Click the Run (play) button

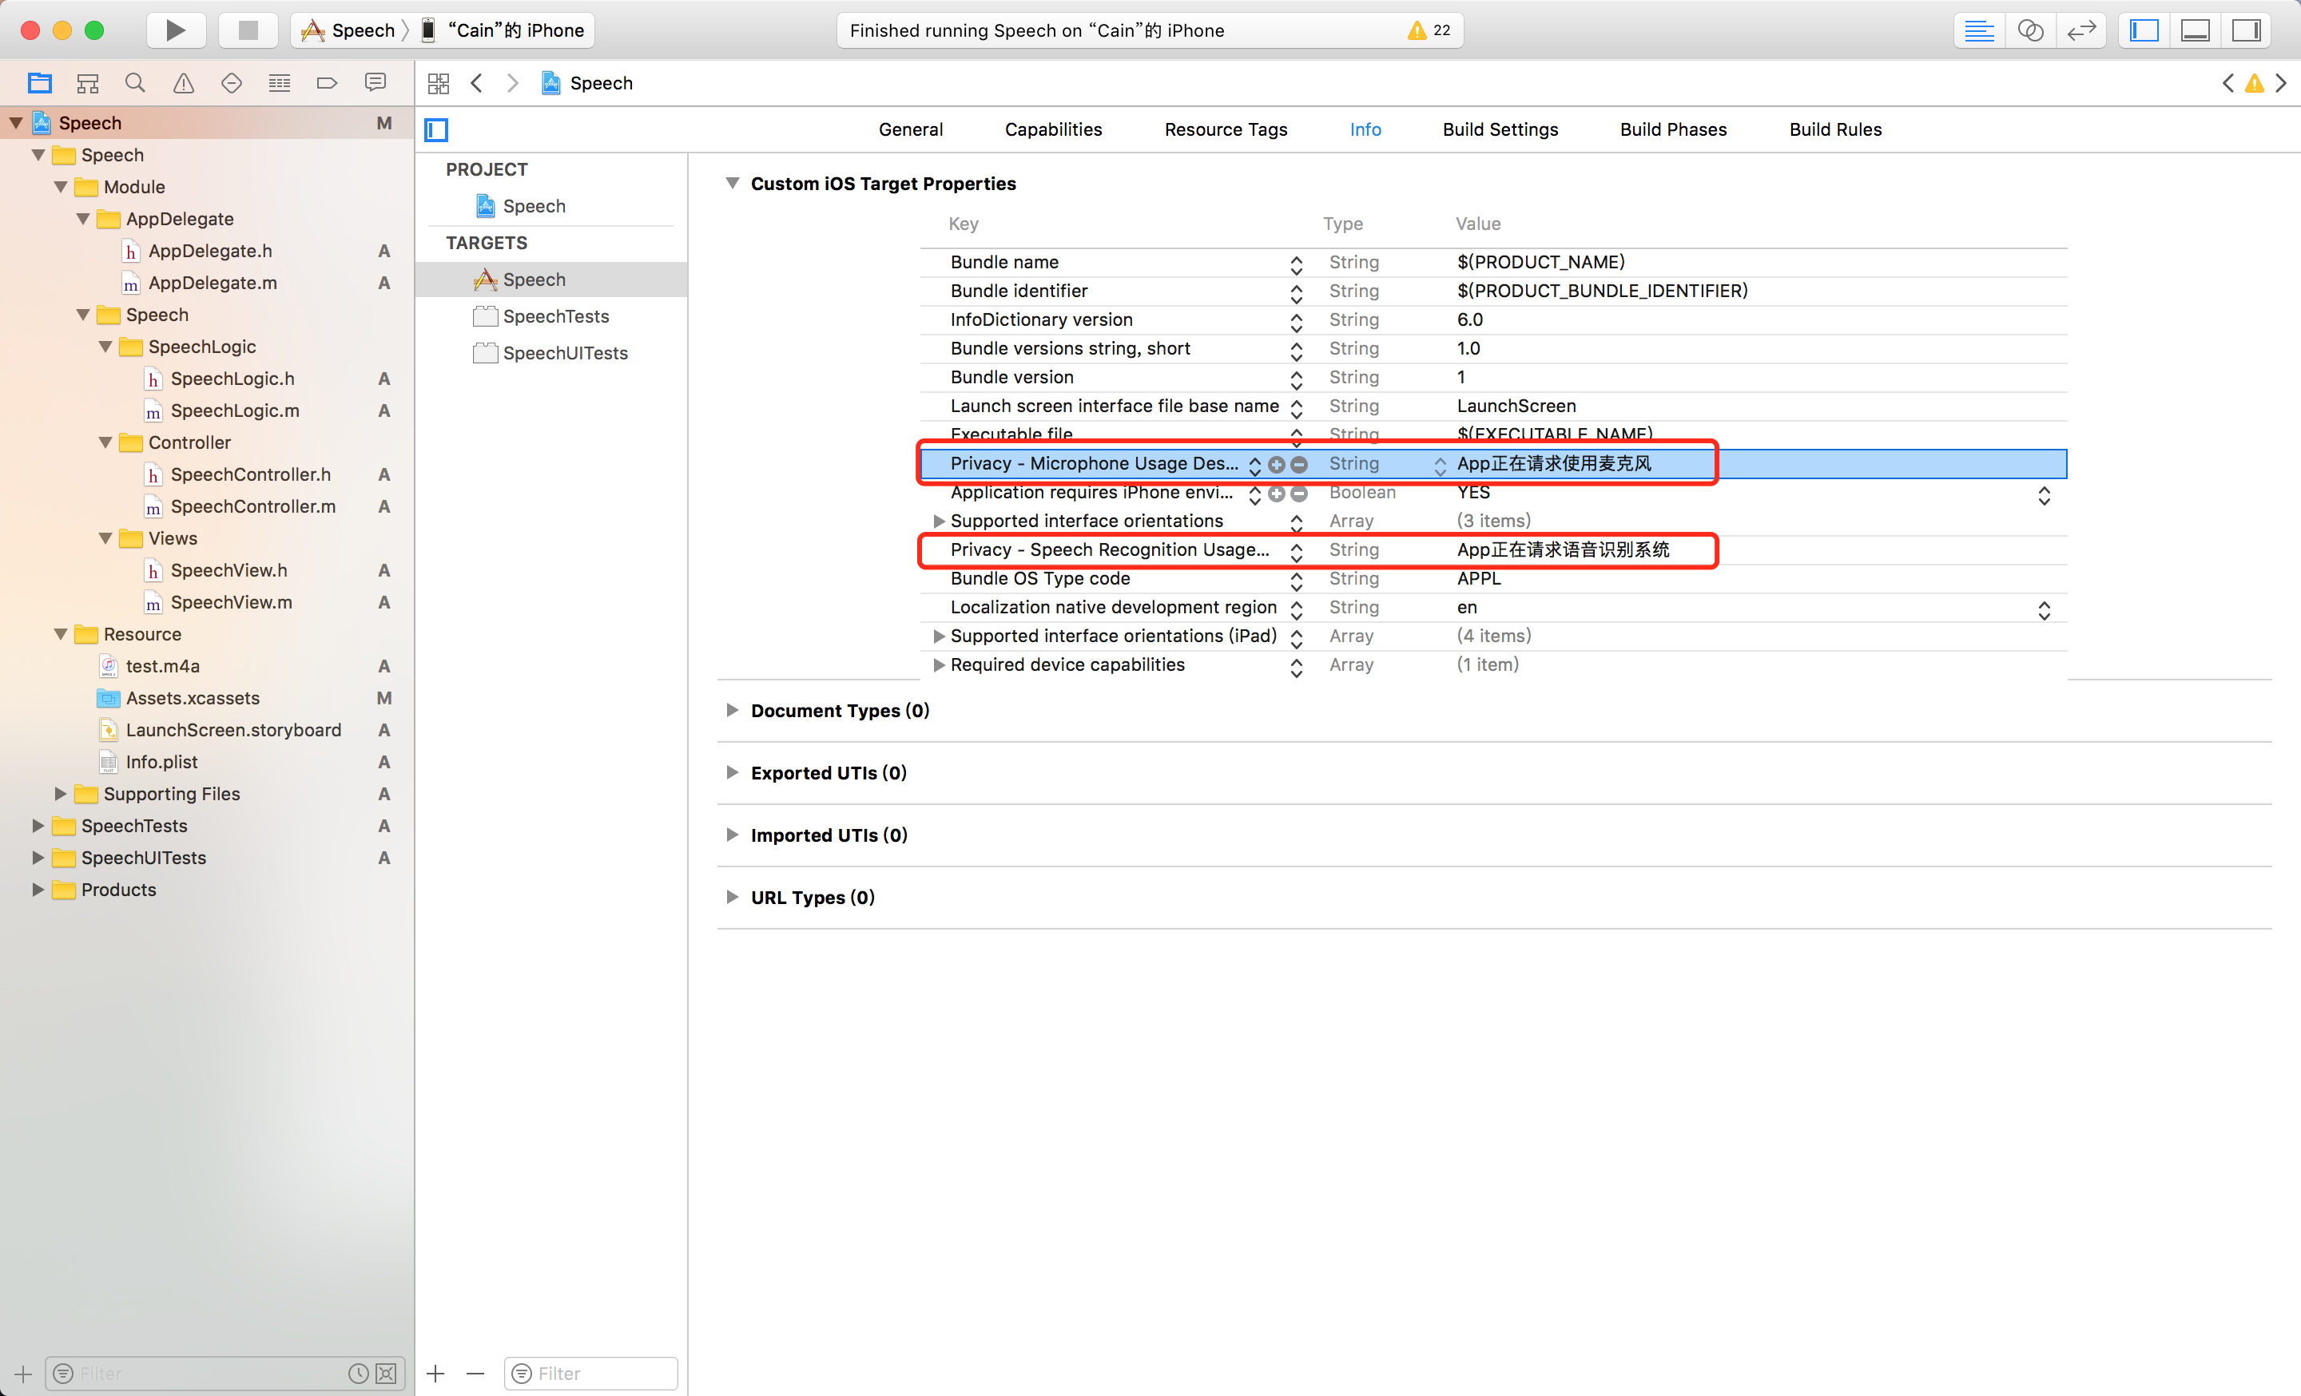(x=175, y=30)
